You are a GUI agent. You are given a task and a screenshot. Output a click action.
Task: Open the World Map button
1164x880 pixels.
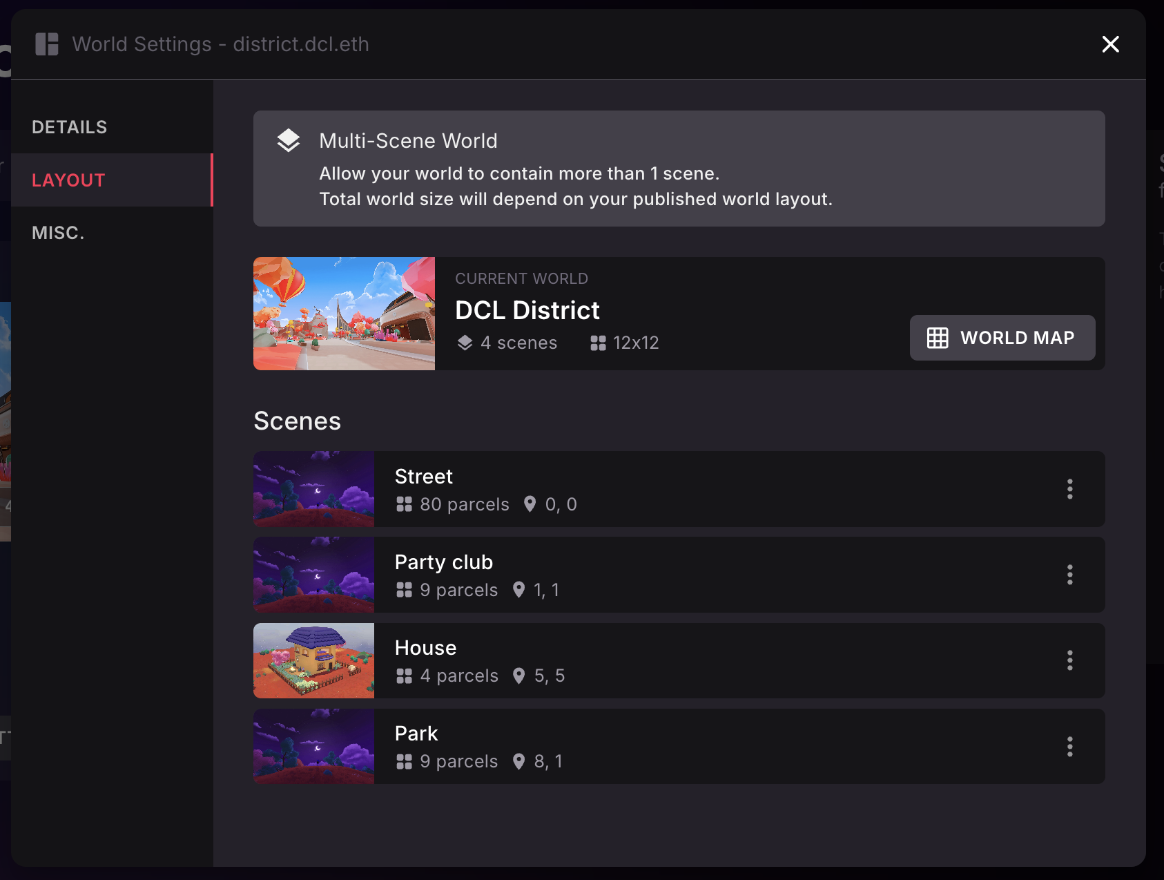coord(1002,338)
